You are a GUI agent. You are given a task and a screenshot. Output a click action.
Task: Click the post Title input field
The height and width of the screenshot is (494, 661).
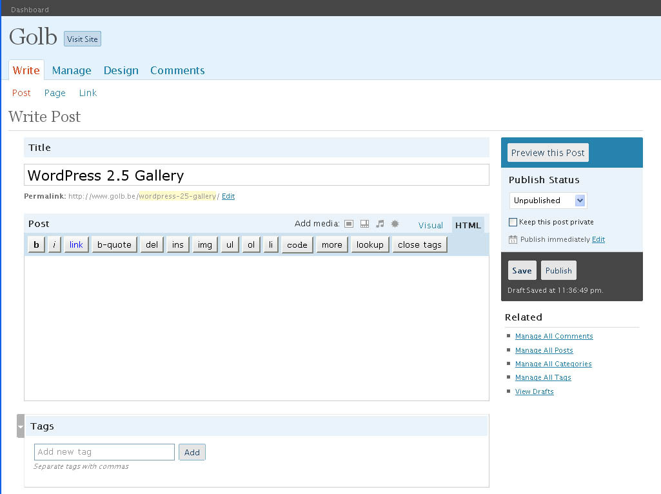256,175
